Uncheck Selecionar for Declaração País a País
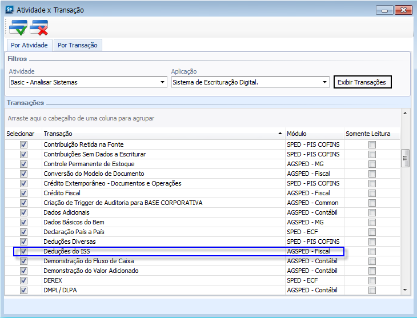 pos(23,232)
